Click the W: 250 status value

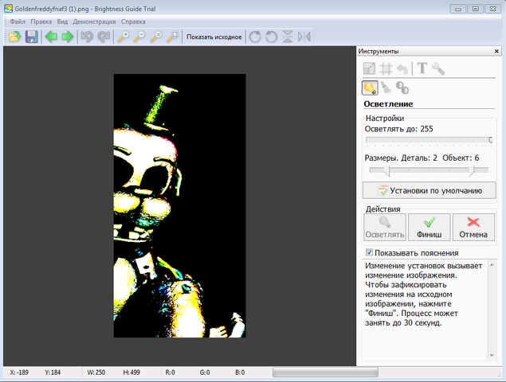coord(96,372)
